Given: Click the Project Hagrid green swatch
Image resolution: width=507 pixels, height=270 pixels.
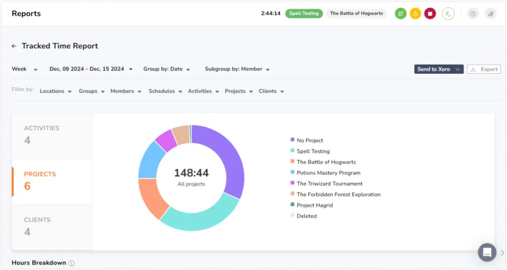Looking at the screenshot, I should pos(292,205).
